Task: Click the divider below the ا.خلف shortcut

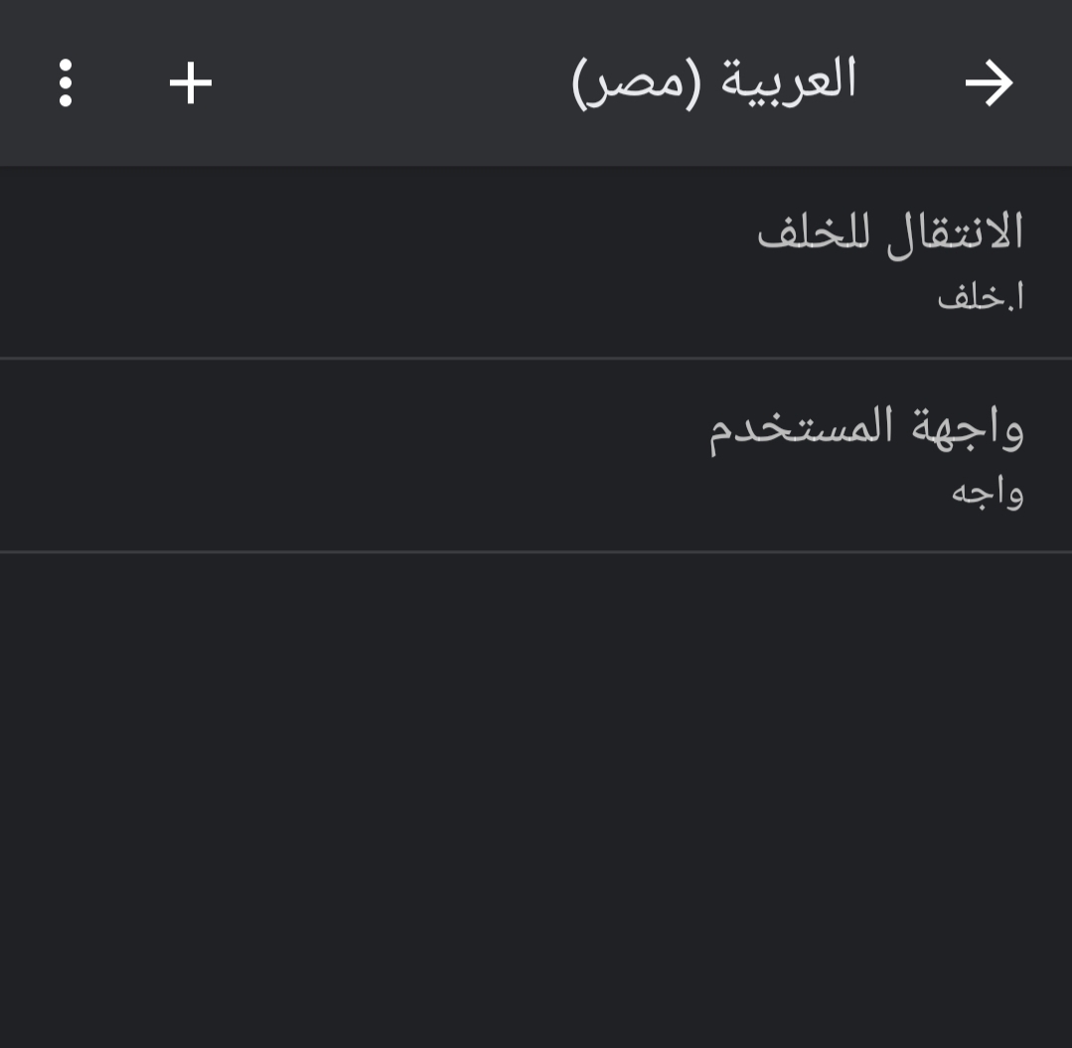Action: coord(536,358)
